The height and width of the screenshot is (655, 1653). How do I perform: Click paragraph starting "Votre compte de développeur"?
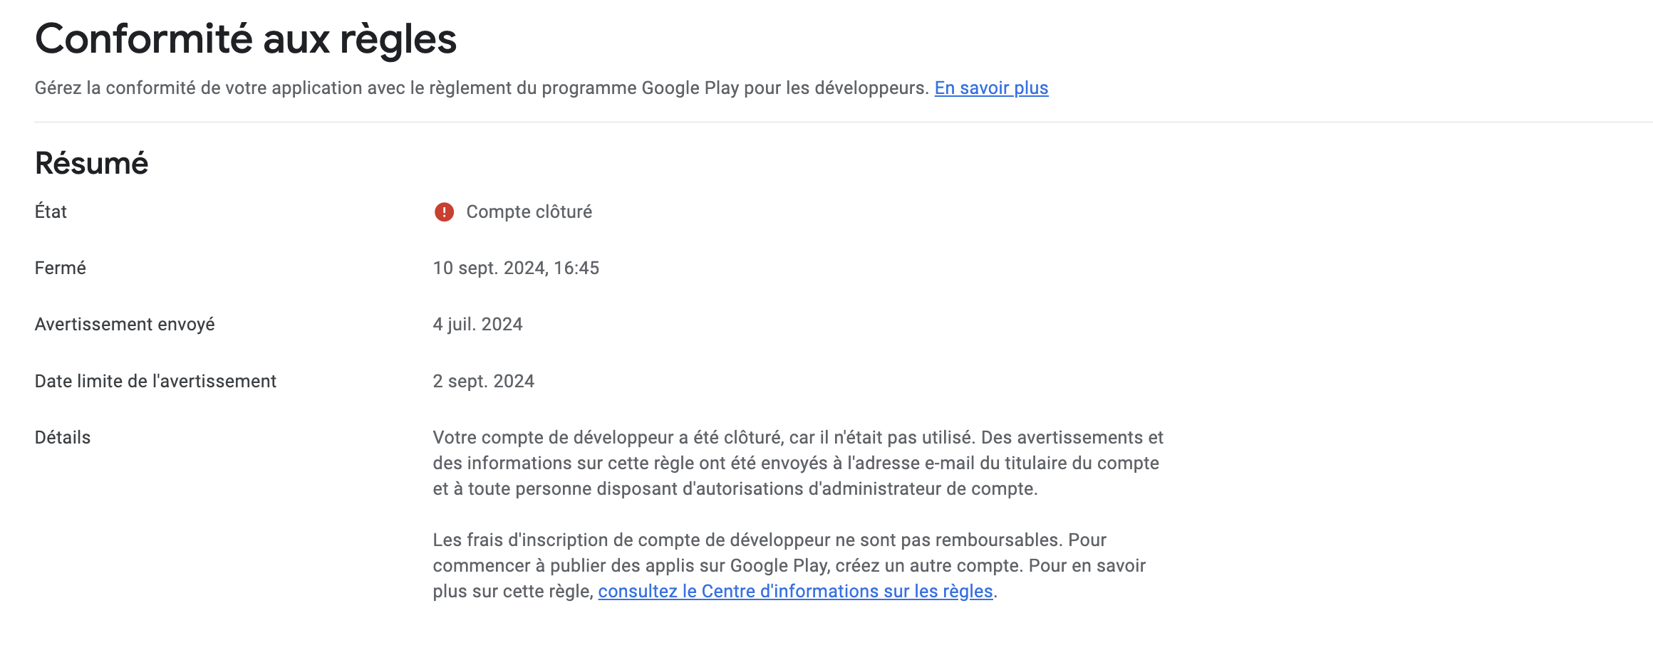[798, 463]
